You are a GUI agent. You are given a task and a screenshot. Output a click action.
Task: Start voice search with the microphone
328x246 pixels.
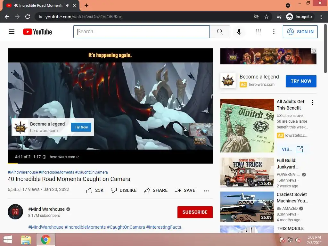[239, 32]
